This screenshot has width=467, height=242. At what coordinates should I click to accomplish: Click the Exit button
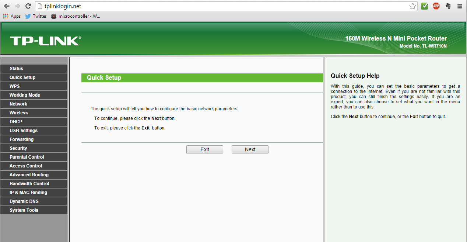click(x=205, y=149)
